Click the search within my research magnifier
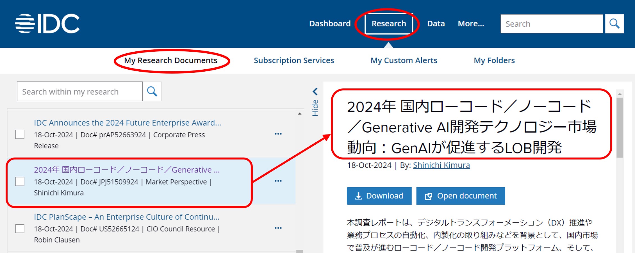Image resolution: width=635 pixels, height=253 pixels. click(152, 91)
